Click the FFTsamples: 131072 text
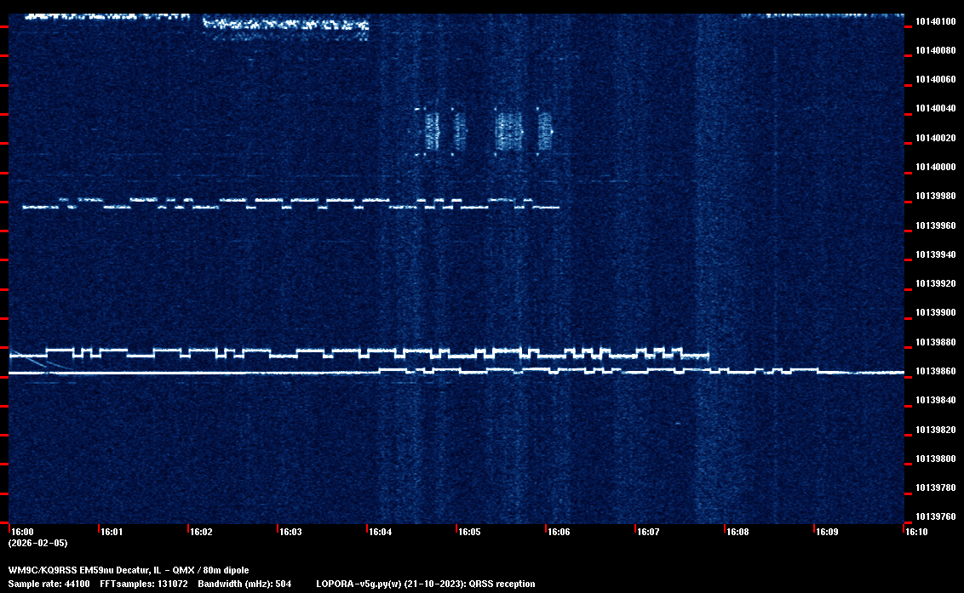This screenshot has height=593, width=964. [143, 584]
